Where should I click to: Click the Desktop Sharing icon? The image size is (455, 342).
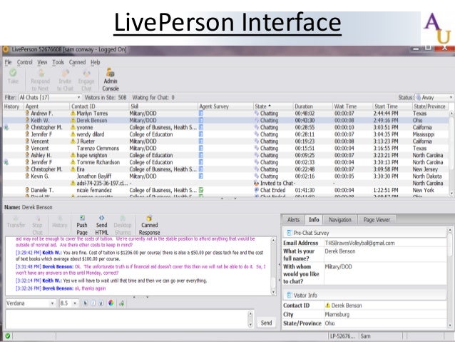pyautogui.click(x=123, y=225)
